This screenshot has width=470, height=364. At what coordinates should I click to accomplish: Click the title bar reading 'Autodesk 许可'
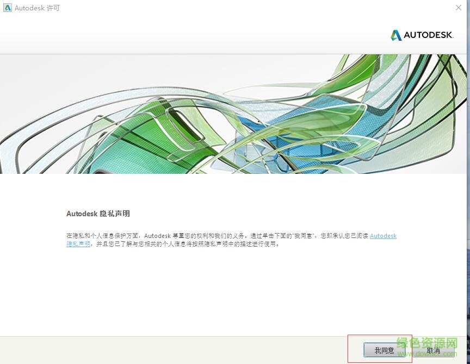(x=38, y=8)
